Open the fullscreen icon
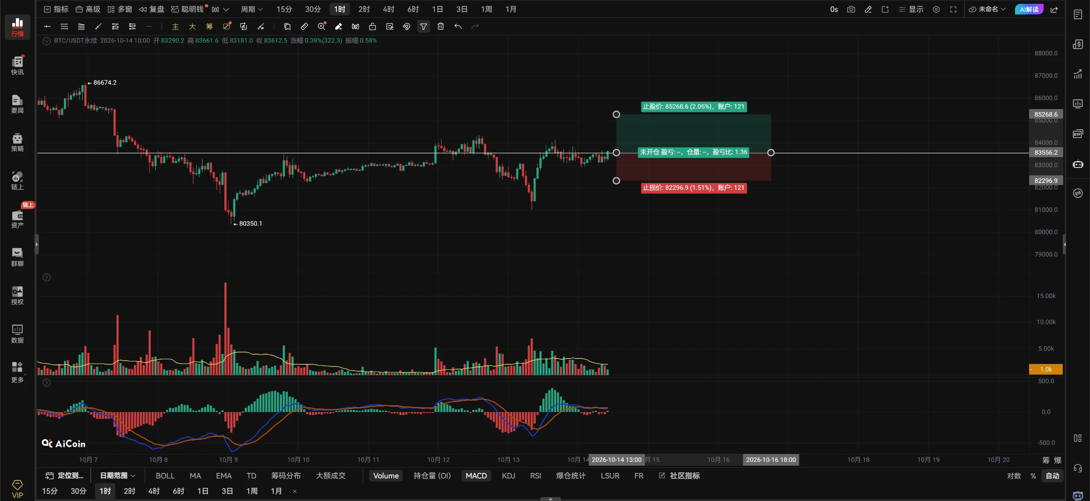This screenshot has height=501, width=1090. tap(953, 9)
